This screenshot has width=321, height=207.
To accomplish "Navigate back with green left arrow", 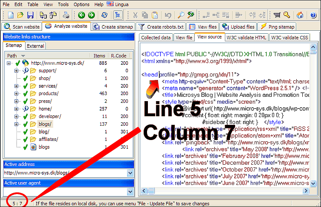I will (82, 15).
